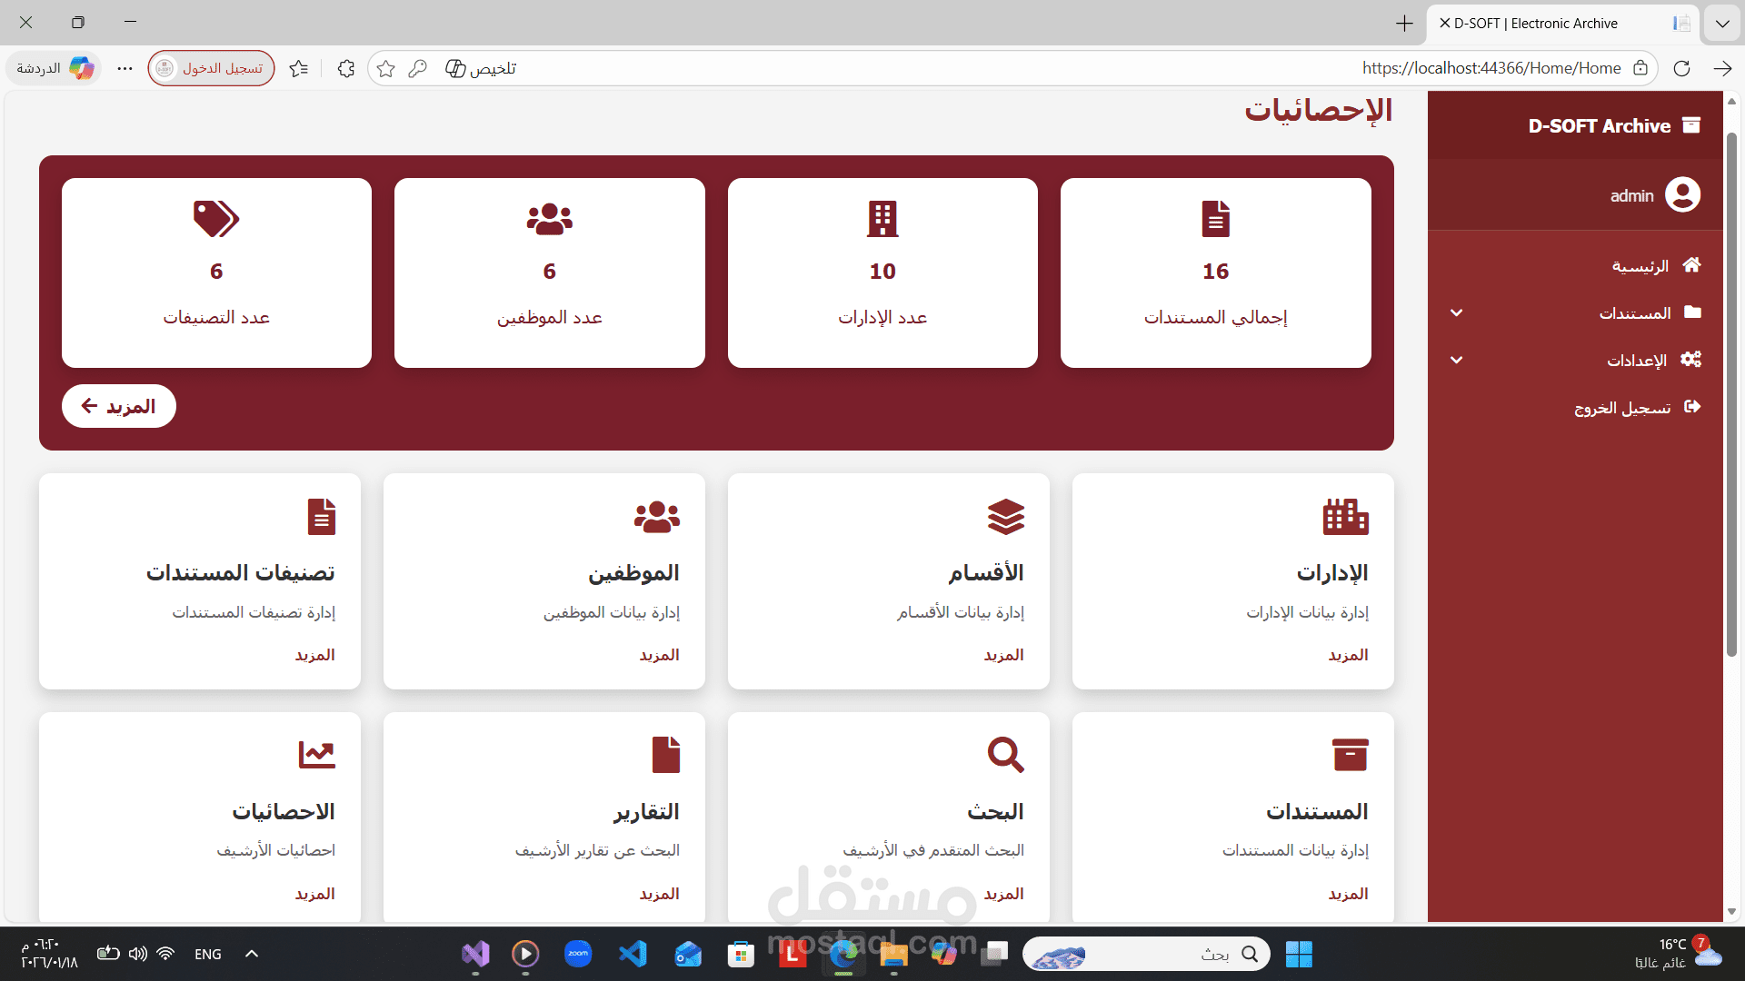Click the people icon on الموظفين card

(657, 516)
